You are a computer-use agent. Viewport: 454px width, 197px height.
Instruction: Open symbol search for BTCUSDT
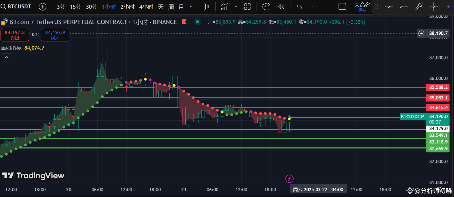click(x=16, y=7)
